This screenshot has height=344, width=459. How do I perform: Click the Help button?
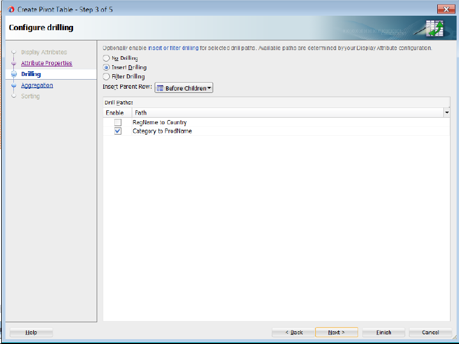31,333
